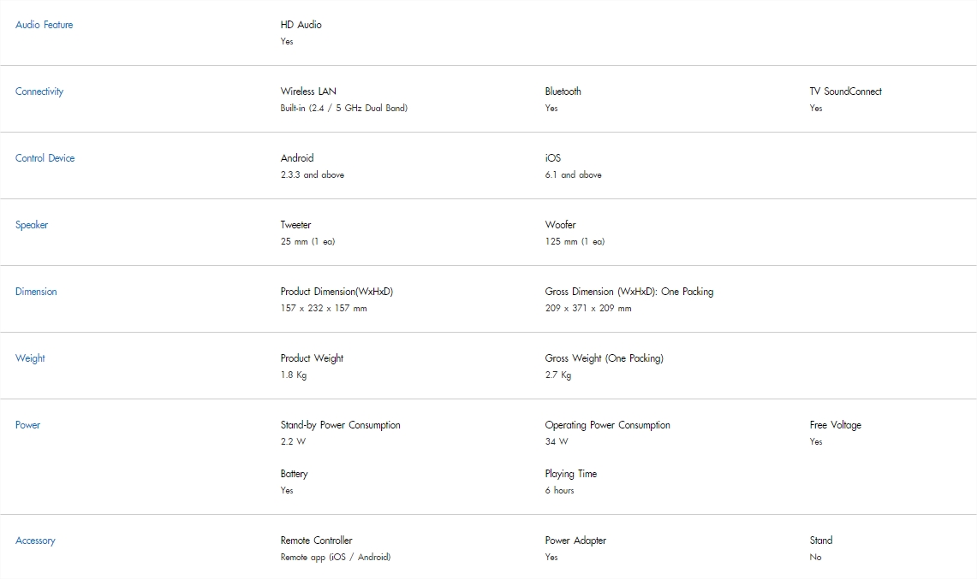The image size is (977, 579).
Task: Click the HD Audio specification title
Action: (301, 25)
